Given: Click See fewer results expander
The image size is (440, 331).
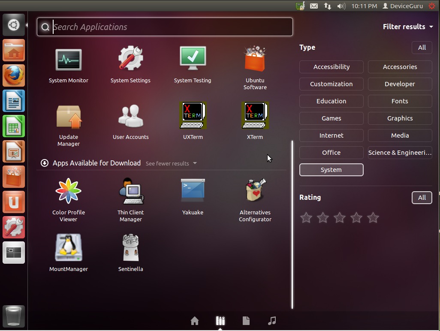Looking at the screenshot, I should 171,163.
